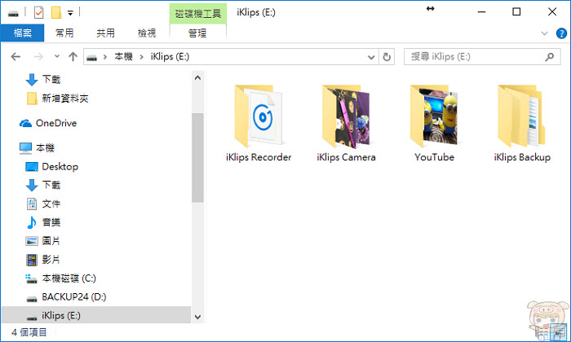The height and width of the screenshot is (342, 571).
Task: Open the recent locations dropdown
Action: coord(57,57)
